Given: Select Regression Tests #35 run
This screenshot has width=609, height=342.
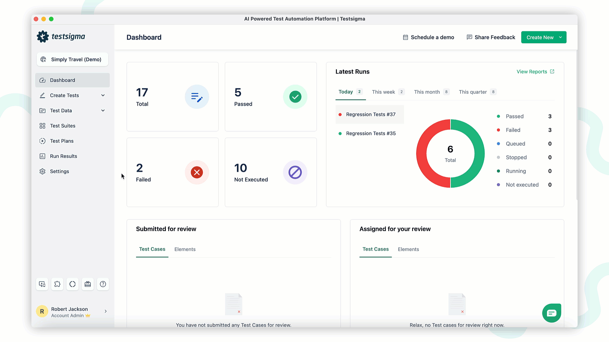Looking at the screenshot, I should [x=370, y=133].
